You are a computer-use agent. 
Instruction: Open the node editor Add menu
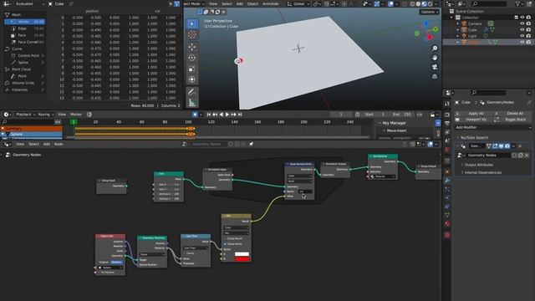(x=47, y=145)
